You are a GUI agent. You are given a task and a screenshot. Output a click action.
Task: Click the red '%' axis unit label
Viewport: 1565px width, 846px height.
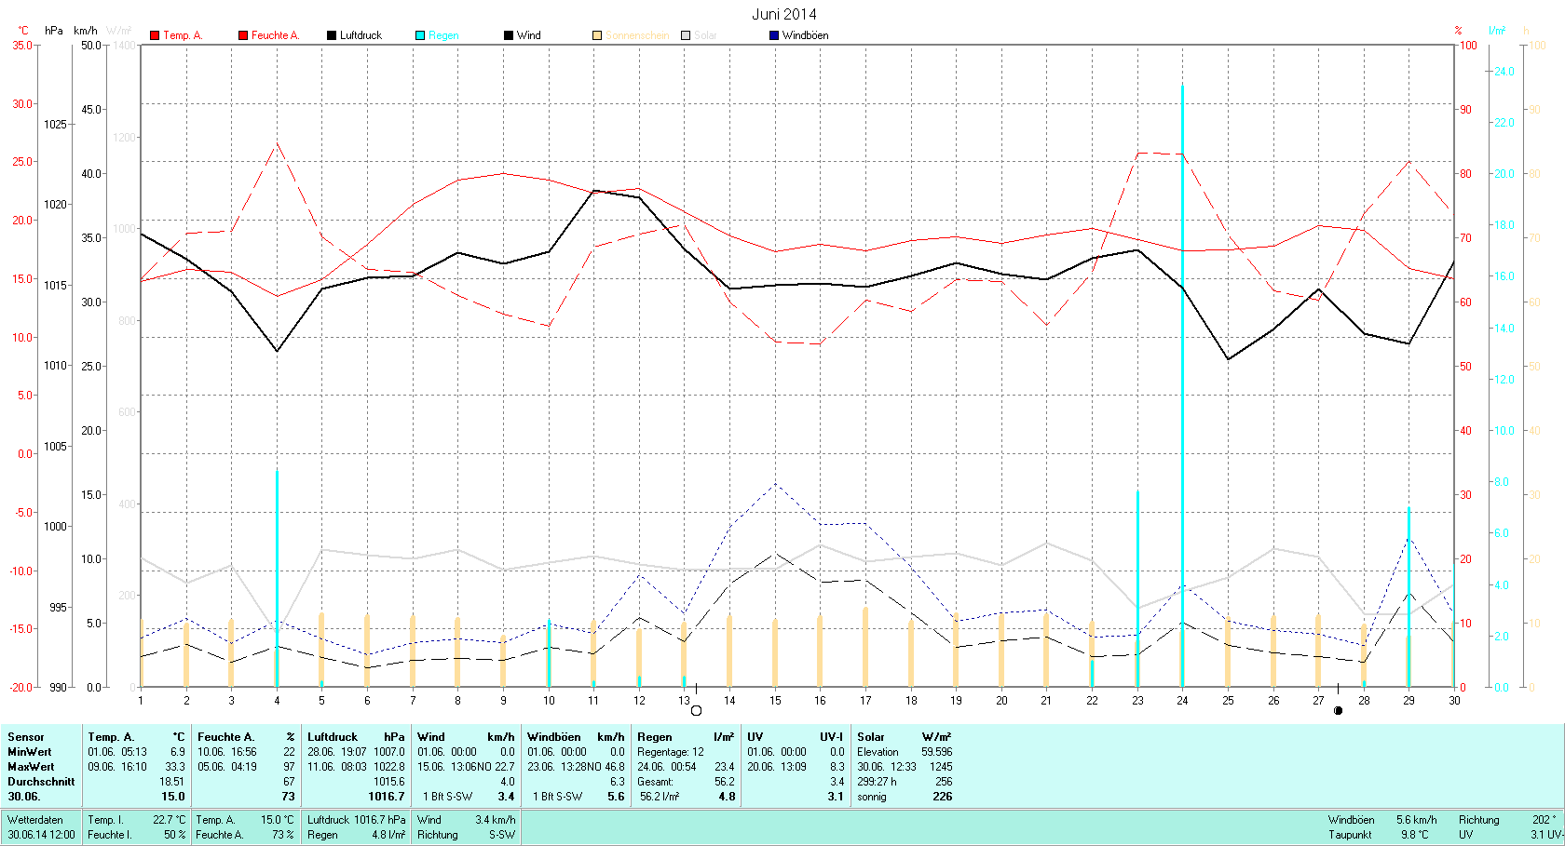(x=1459, y=31)
